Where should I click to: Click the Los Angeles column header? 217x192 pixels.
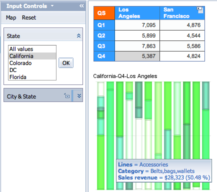(x=137, y=13)
